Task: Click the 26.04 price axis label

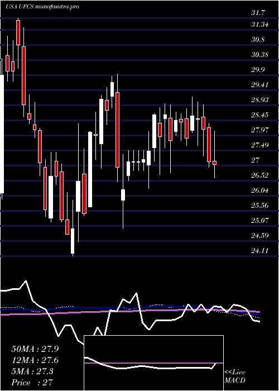Action: [260, 190]
